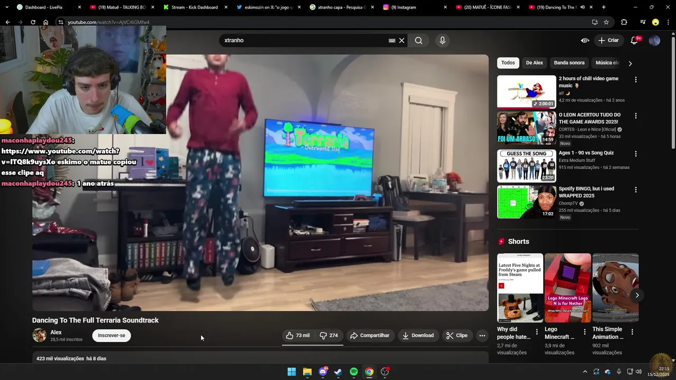
Task: Open Ages 1 - 90 vs Song Quiz thumbnail
Action: 527,166
